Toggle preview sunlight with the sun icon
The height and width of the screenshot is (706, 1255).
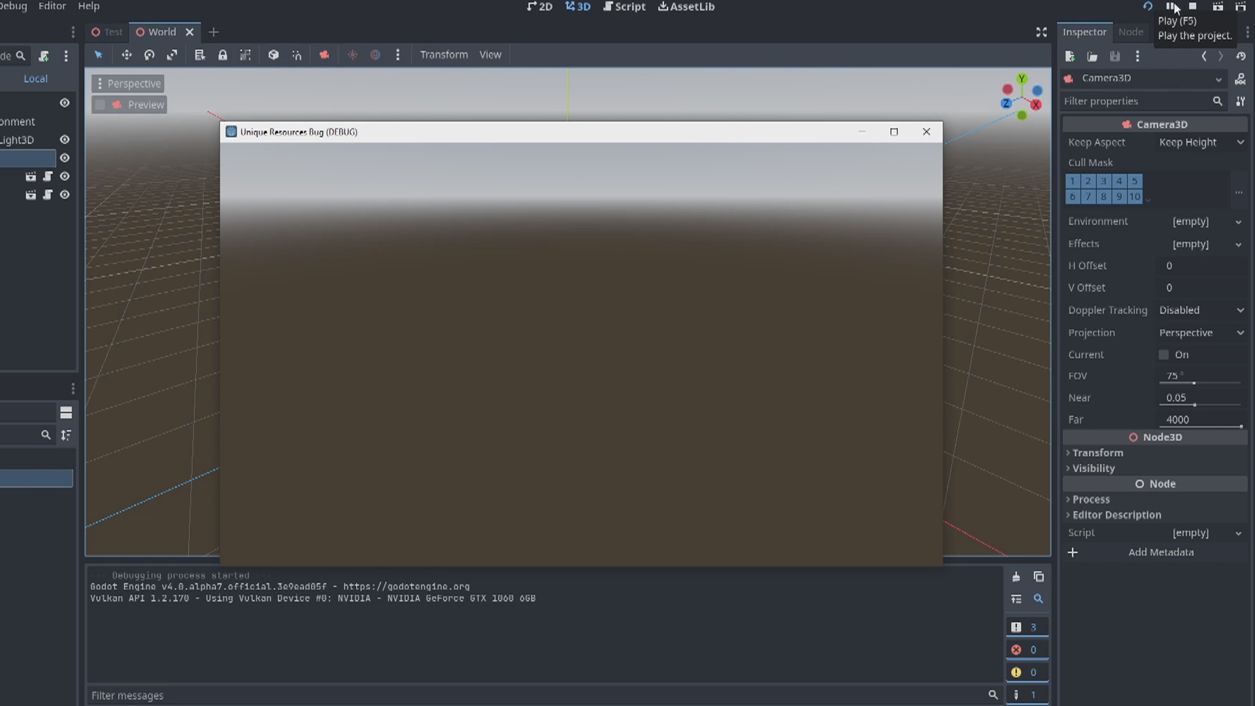point(353,55)
